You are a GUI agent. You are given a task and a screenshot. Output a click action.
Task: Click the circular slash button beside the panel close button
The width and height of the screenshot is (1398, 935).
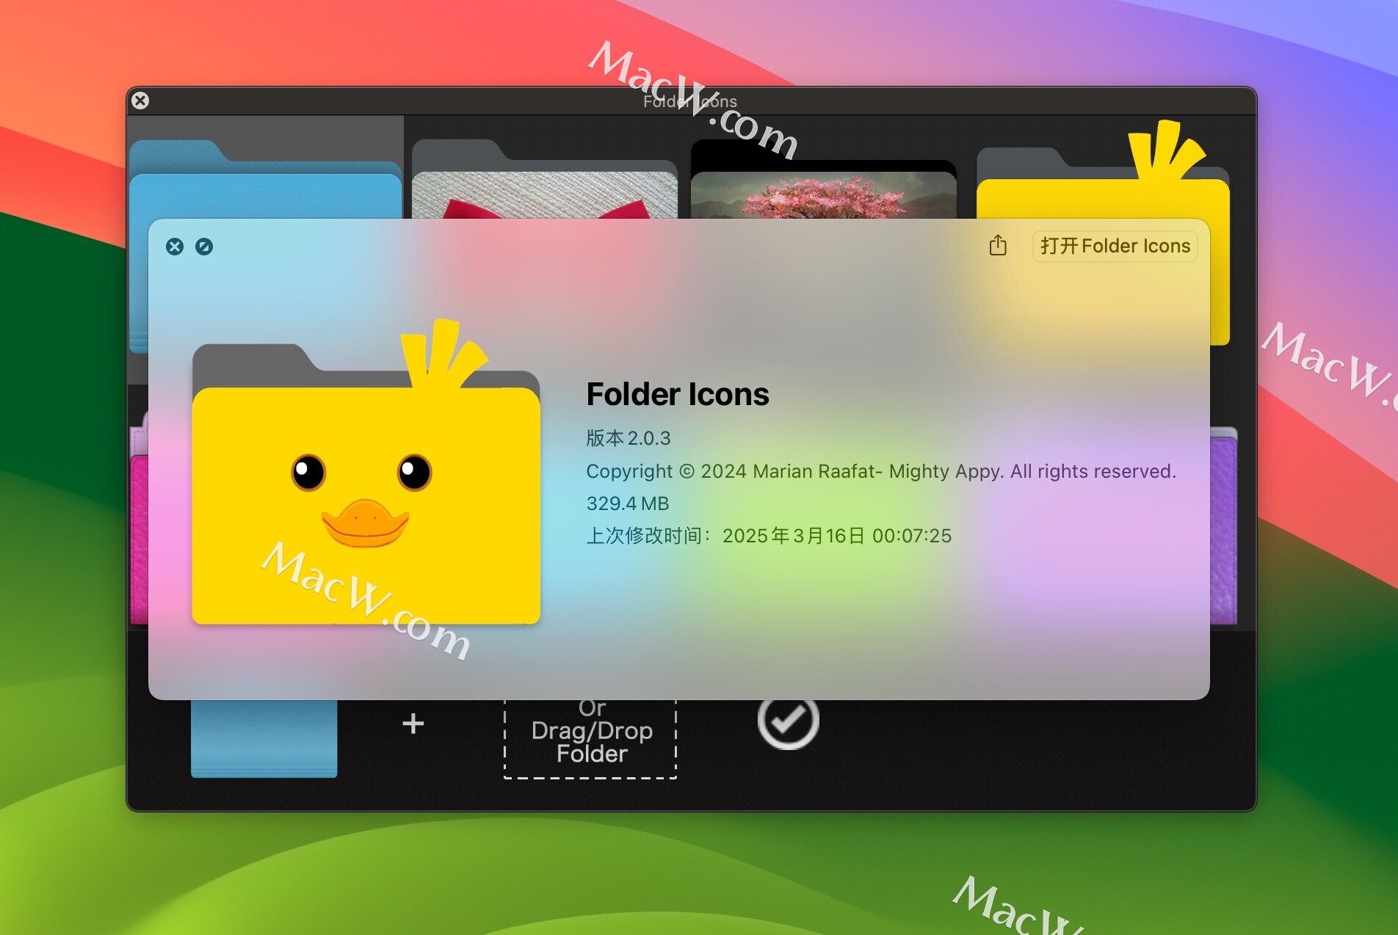coord(204,247)
